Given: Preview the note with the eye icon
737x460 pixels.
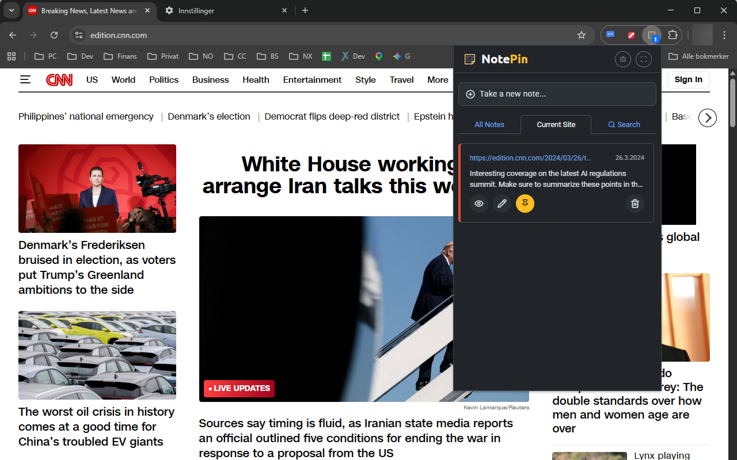Looking at the screenshot, I should [478, 203].
